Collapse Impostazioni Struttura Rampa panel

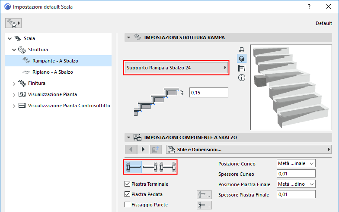coord(129,37)
